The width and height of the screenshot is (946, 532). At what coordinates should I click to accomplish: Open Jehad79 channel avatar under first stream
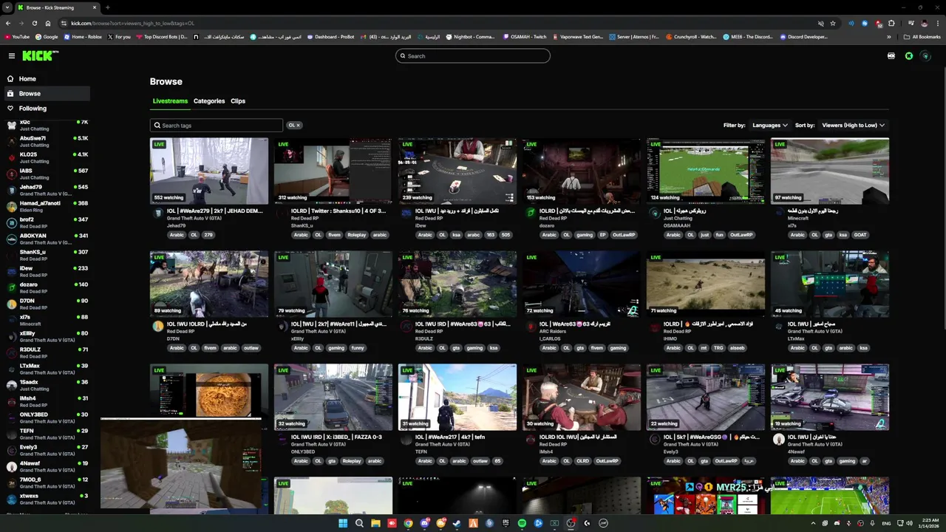coord(157,214)
